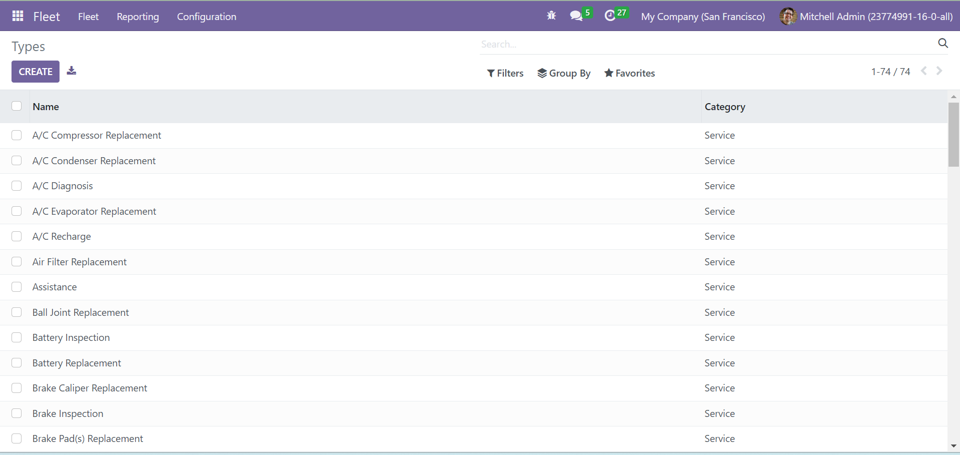960x455 pixels.
Task: Open the A/C Evaporator Replacement record
Action: [x=94, y=211]
